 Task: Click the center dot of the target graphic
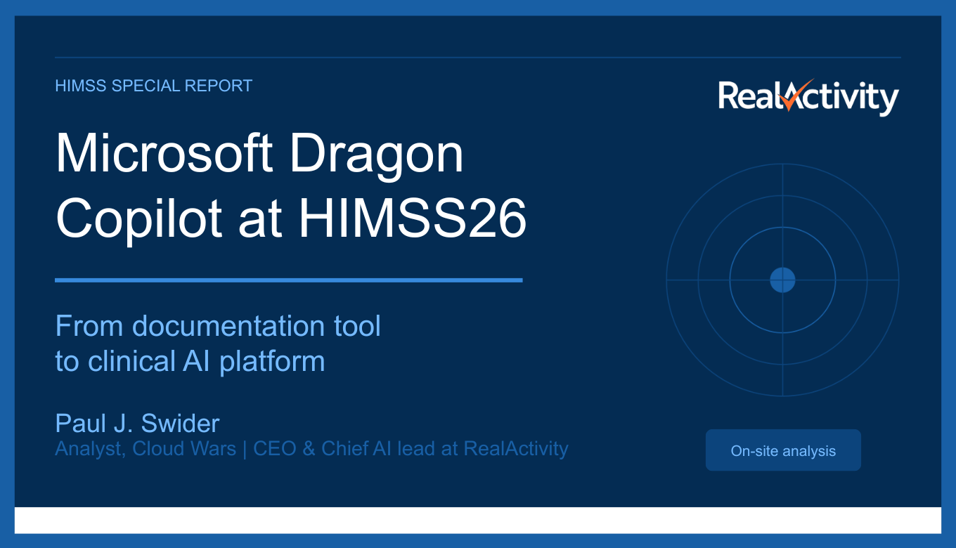(782, 280)
